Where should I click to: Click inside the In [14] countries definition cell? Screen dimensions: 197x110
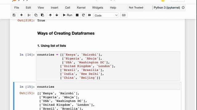click(x=108, y=66)
